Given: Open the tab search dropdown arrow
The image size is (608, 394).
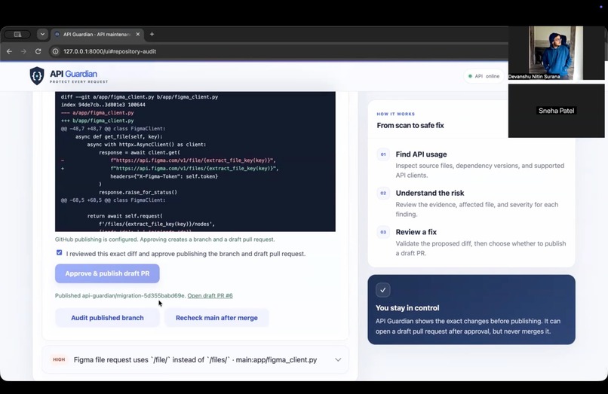Looking at the screenshot, I should pos(42,34).
